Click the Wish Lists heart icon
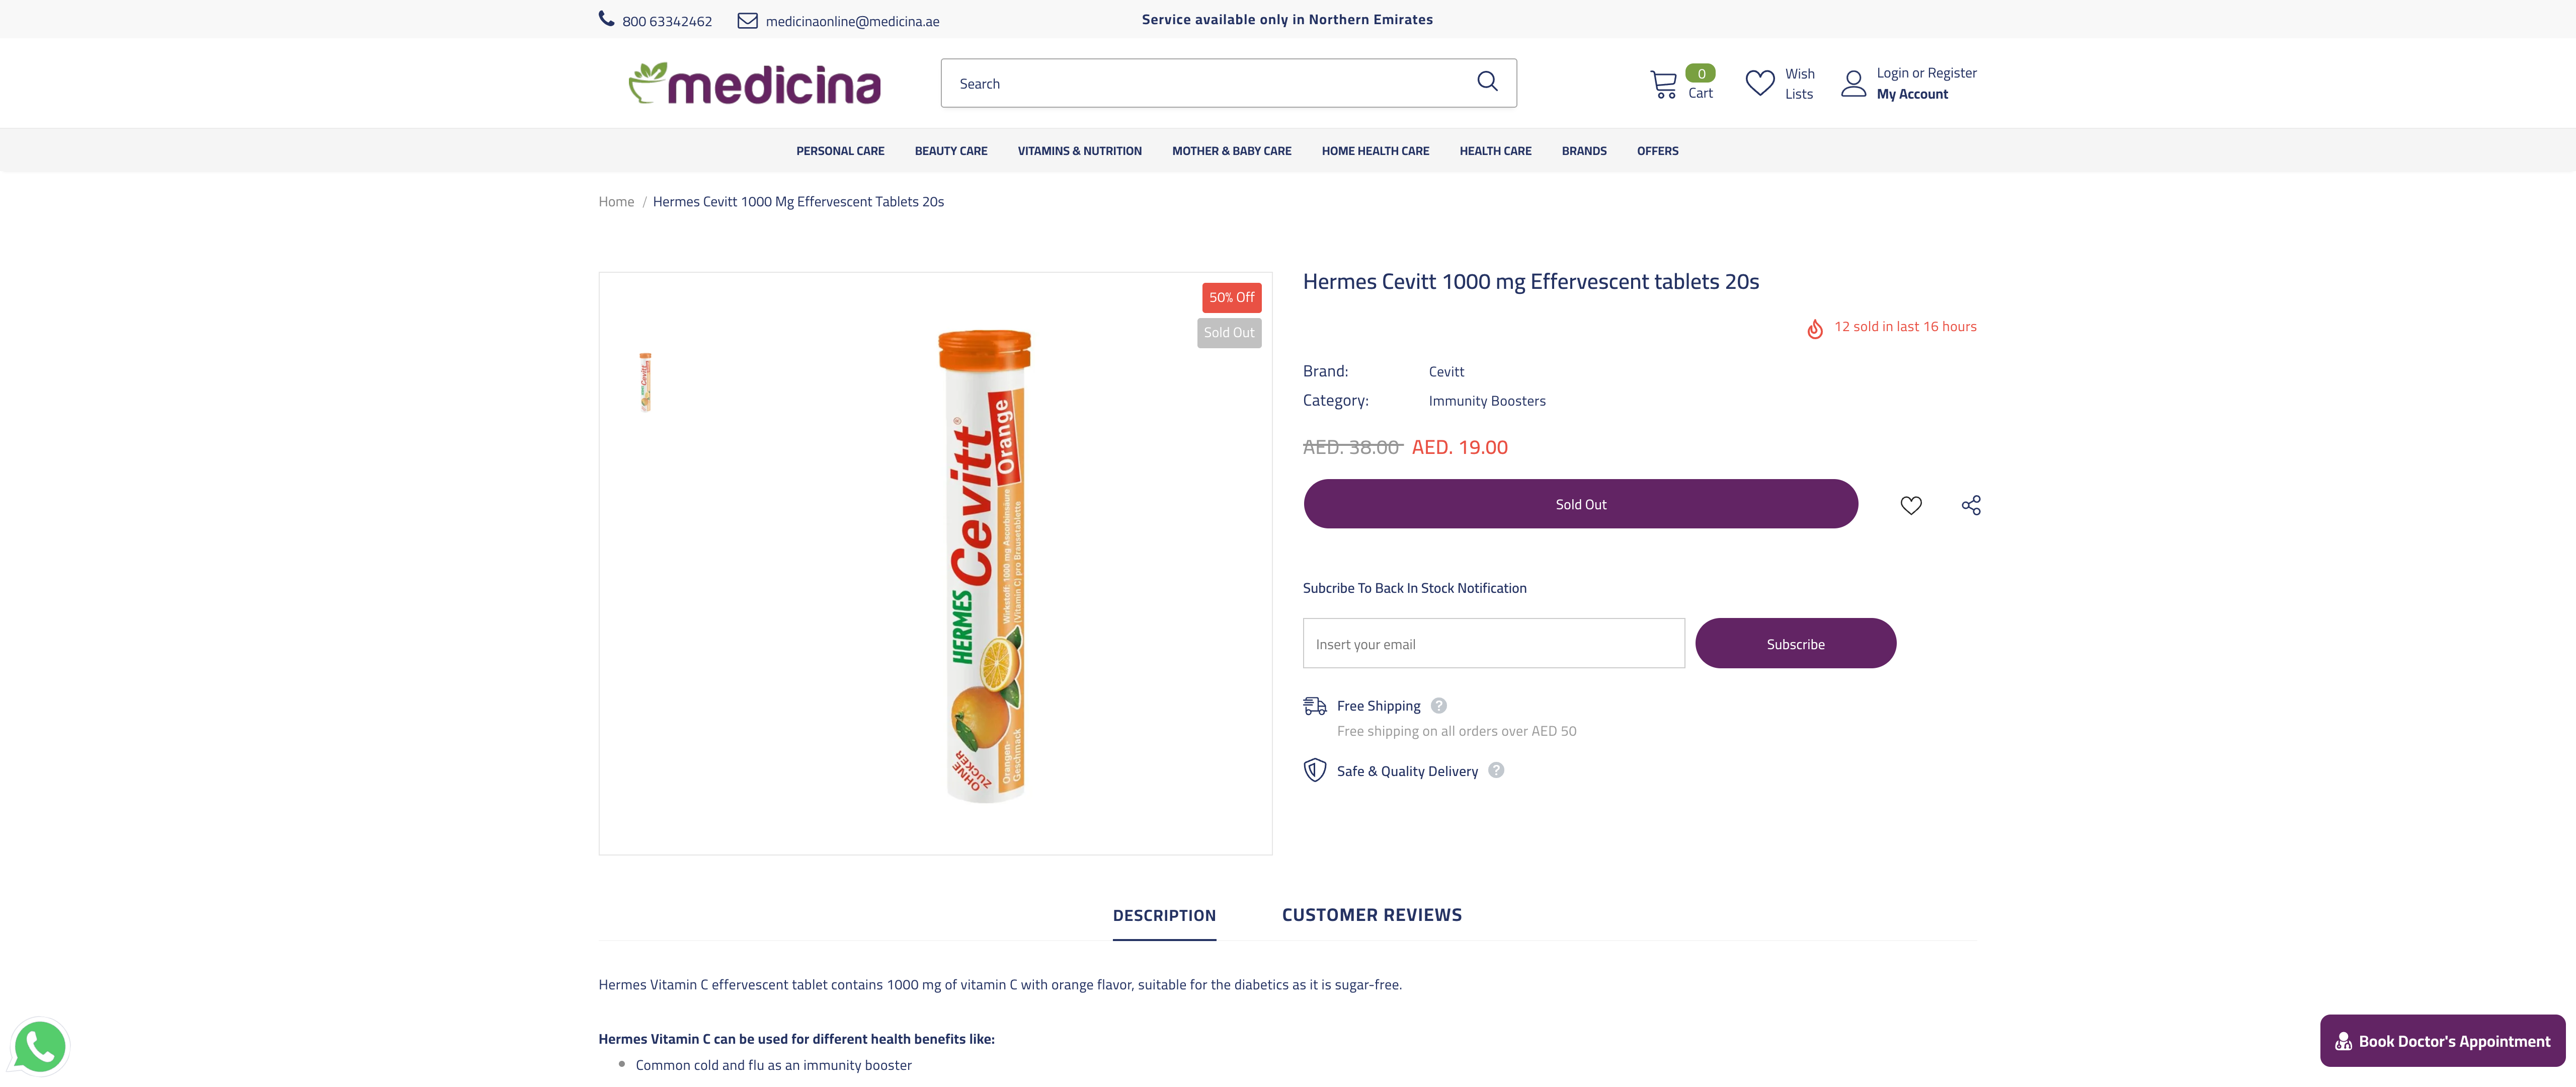 click(x=1760, y=83)
